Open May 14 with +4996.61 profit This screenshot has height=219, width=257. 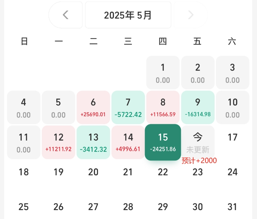point(128,143)
